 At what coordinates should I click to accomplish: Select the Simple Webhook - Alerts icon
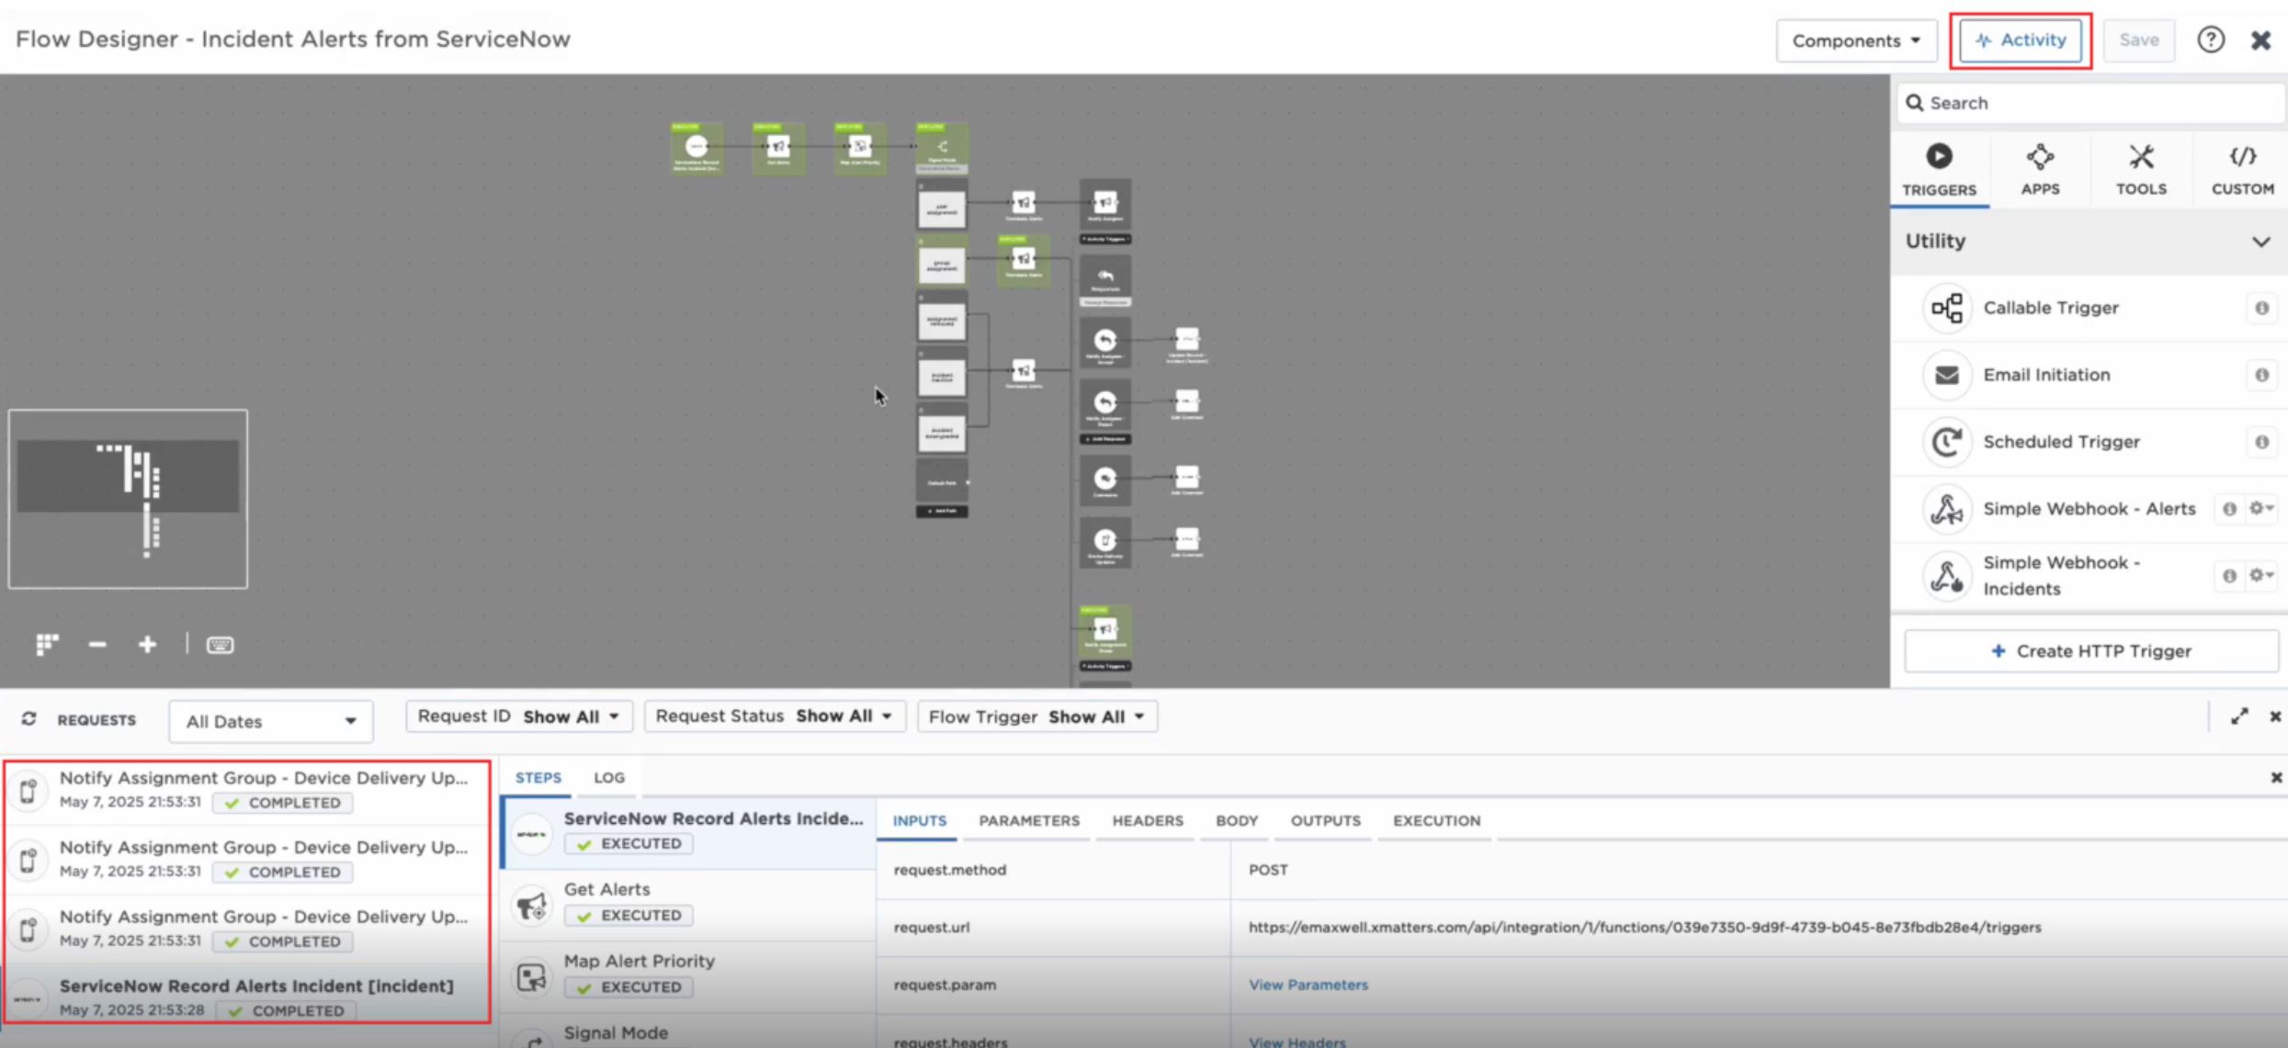[1946, 509]
